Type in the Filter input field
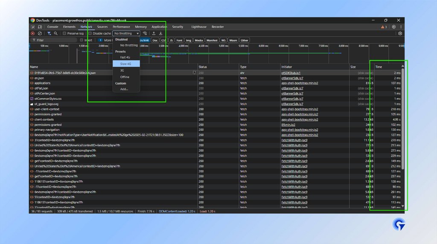 coord(53,40)
